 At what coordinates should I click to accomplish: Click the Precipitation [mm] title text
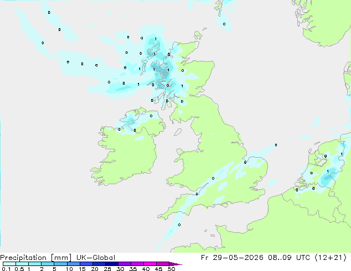(x=36, y=258)
